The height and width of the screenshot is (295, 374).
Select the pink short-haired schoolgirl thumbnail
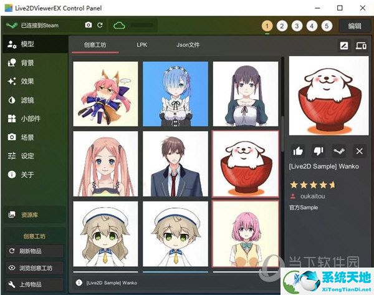click(x=246, y=234)
